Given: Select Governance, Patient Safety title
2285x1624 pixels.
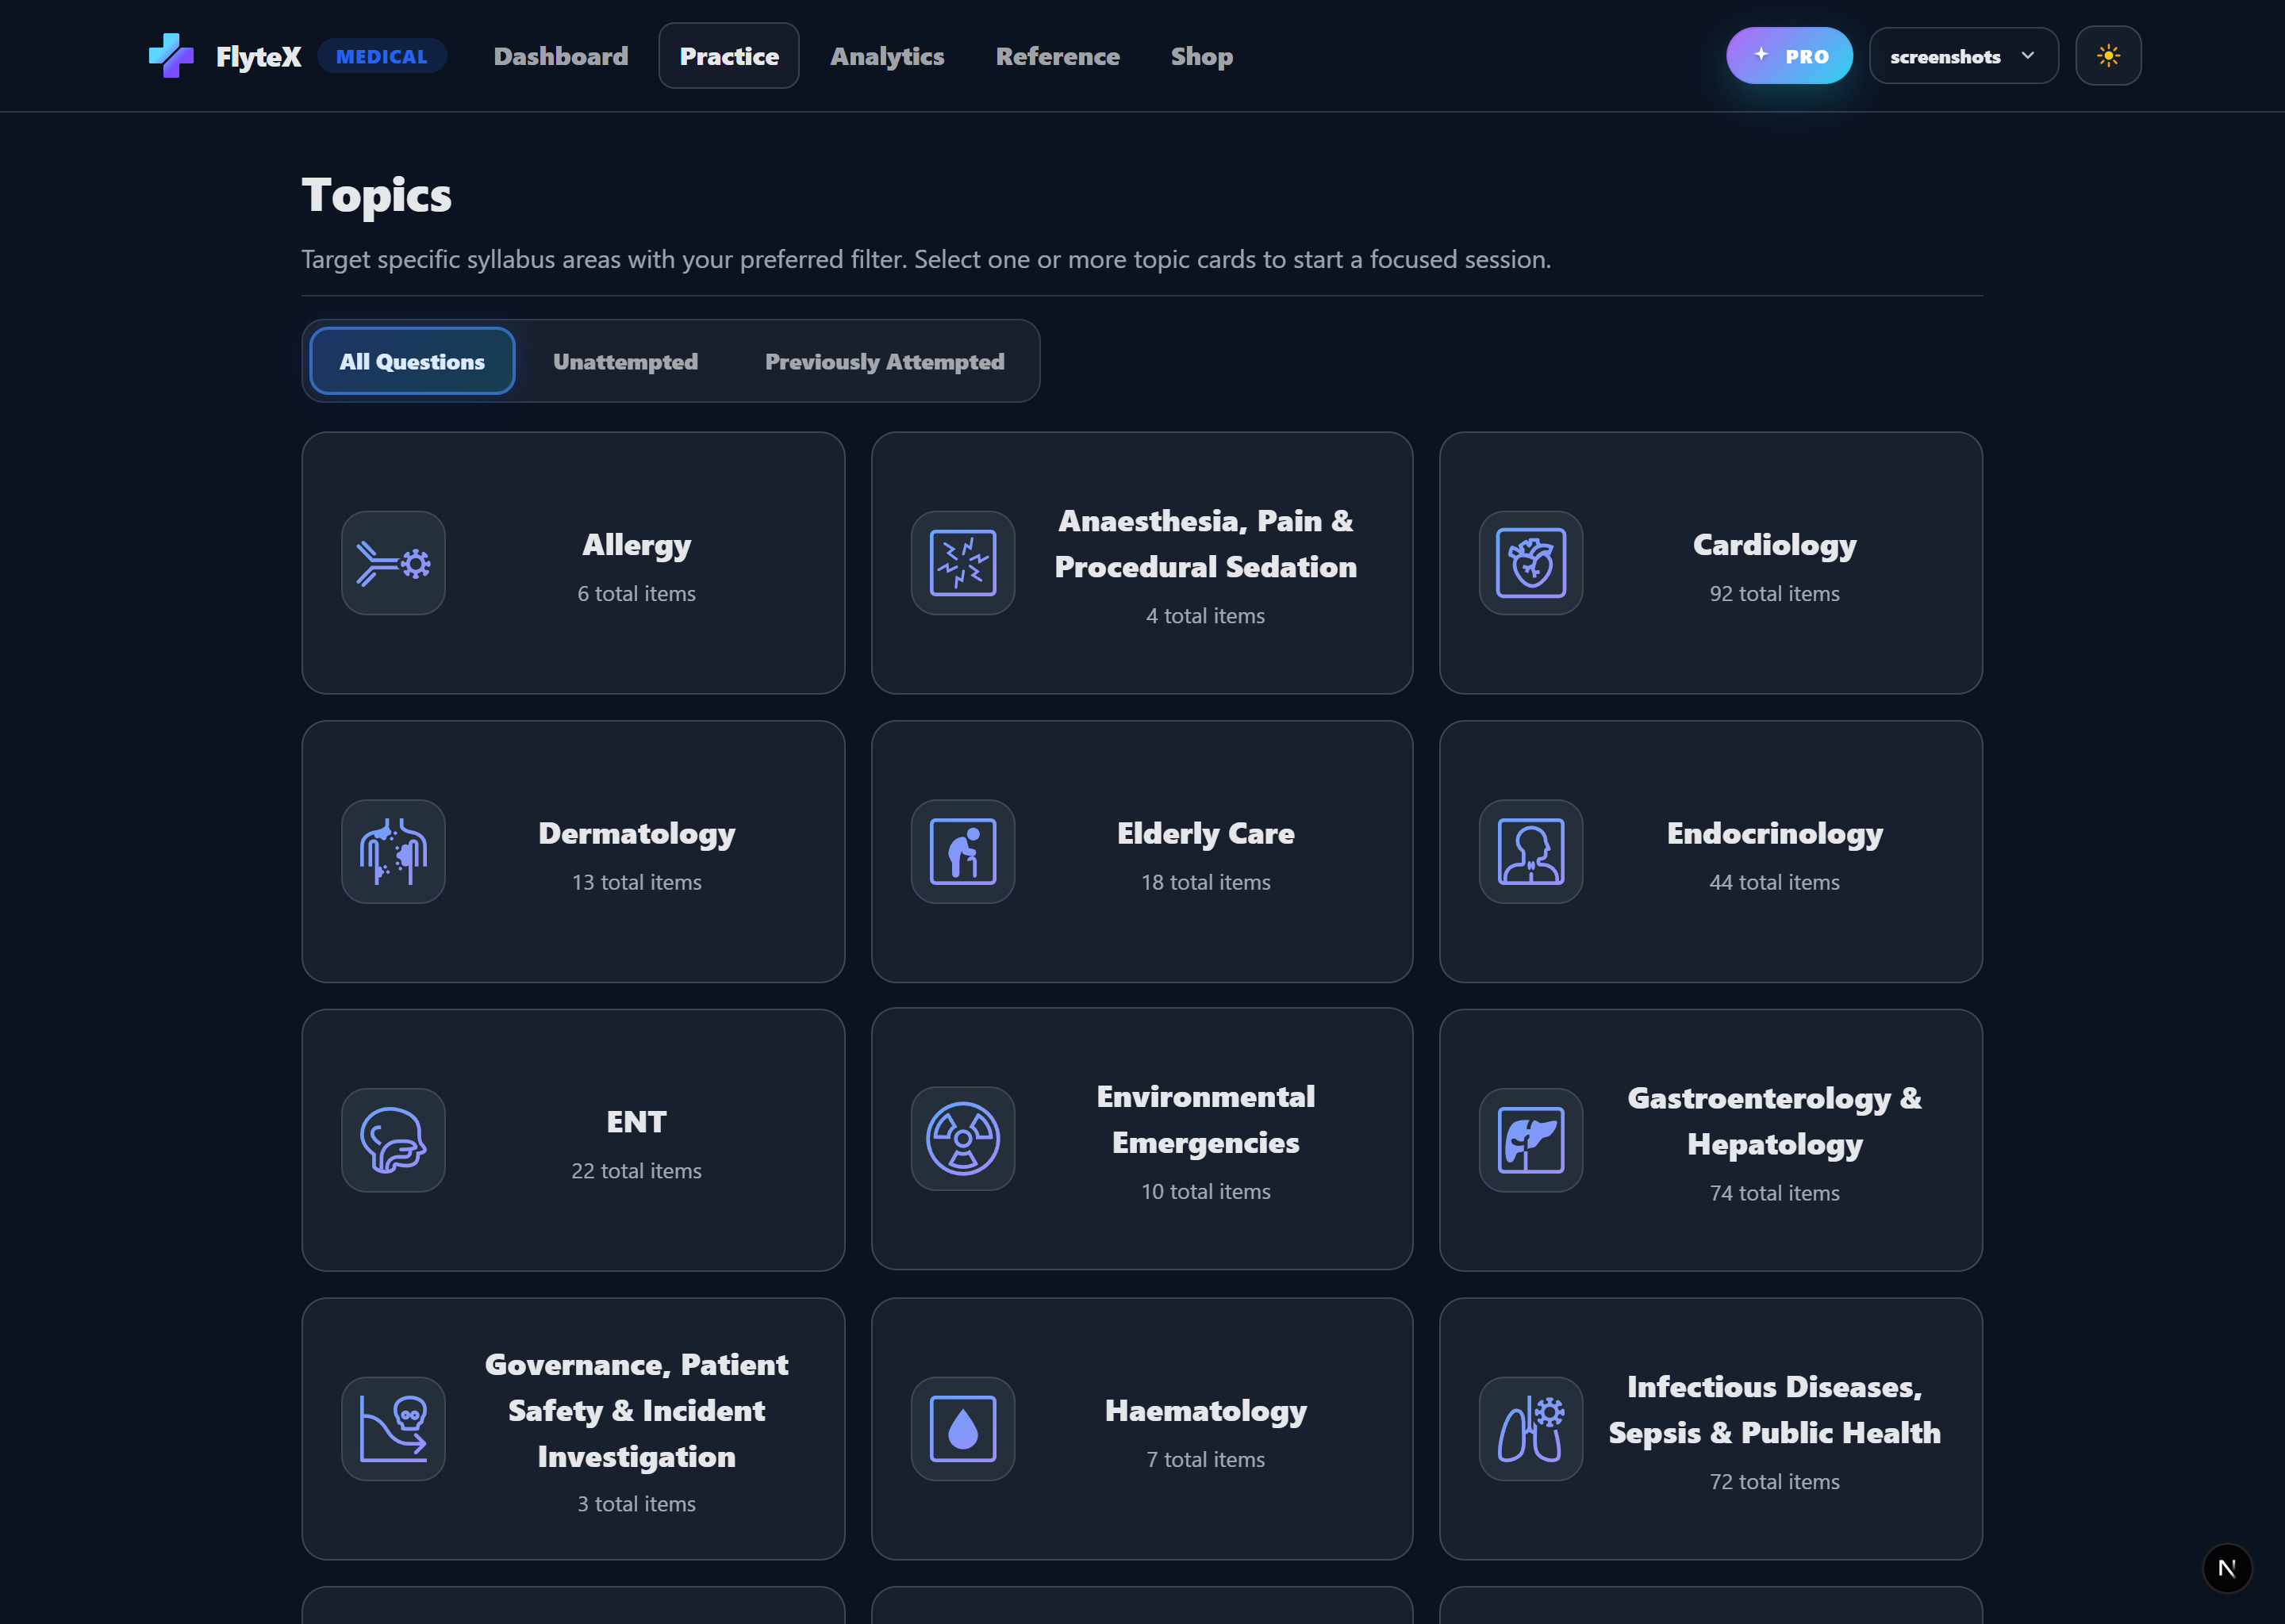Looking at the screenshot, I should (x=636, y=1411).
